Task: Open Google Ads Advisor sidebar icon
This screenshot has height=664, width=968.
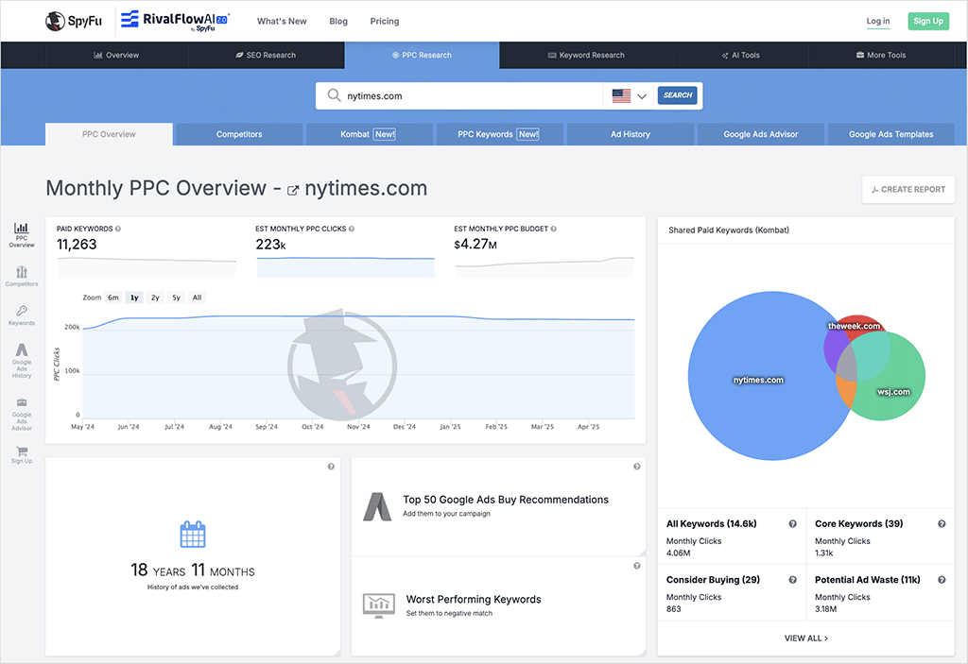Action: click(22, 414)
